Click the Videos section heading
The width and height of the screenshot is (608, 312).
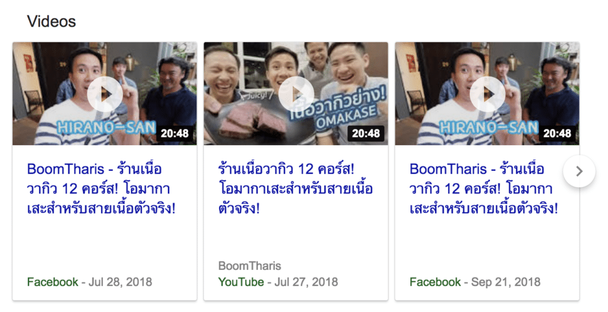tap(51, 21)
